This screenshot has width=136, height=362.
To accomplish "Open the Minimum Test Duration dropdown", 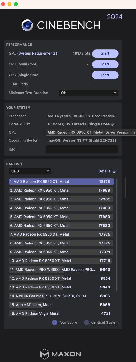I will 88,93.
